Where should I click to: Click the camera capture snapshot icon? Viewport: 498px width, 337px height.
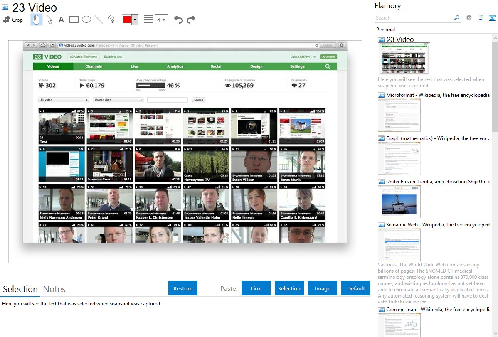pos(469,18)
